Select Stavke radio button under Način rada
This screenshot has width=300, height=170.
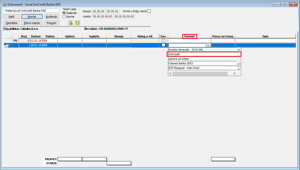(64, 17)
